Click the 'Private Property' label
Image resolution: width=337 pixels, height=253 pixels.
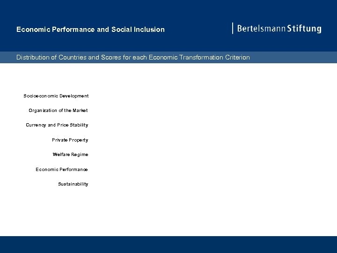[70, 140]
